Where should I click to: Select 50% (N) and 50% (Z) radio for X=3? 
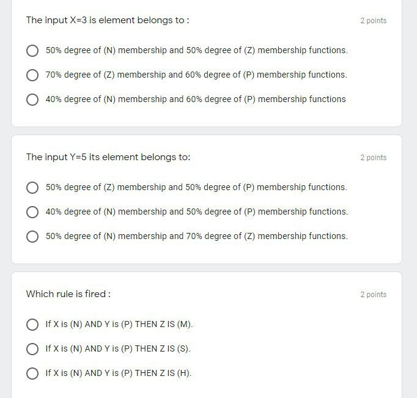(x=32, y=51)
